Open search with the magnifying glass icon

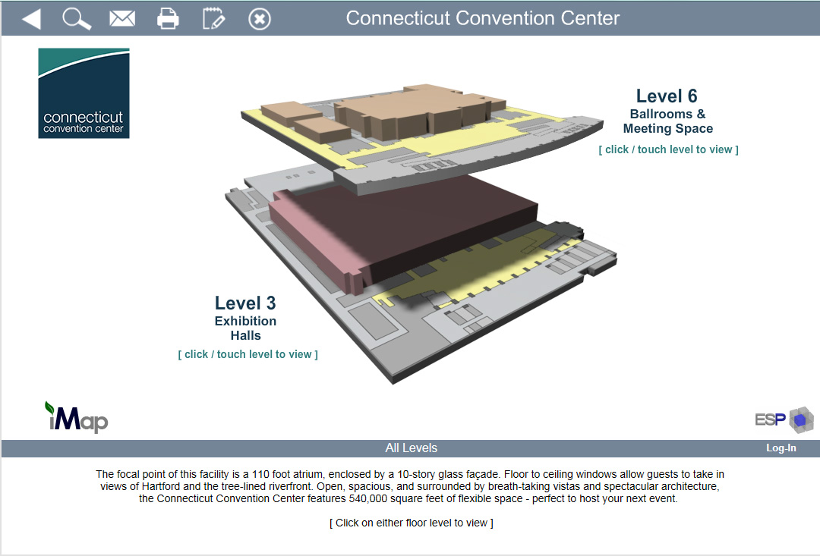coord(76,19)
